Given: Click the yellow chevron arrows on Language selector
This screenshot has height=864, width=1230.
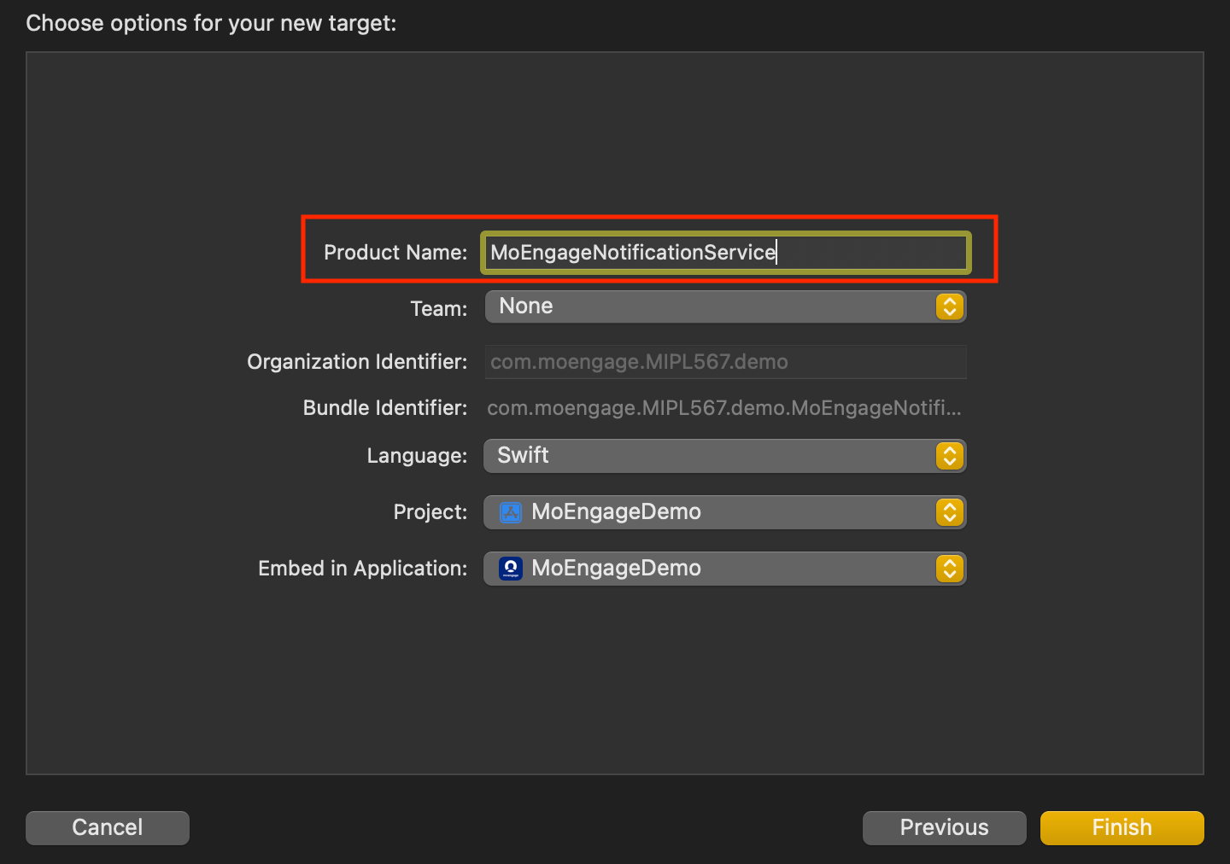Looking at the screenshot, I should click(949, 456).
